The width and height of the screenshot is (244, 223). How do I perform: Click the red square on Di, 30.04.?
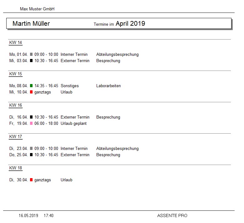[31, 180]
